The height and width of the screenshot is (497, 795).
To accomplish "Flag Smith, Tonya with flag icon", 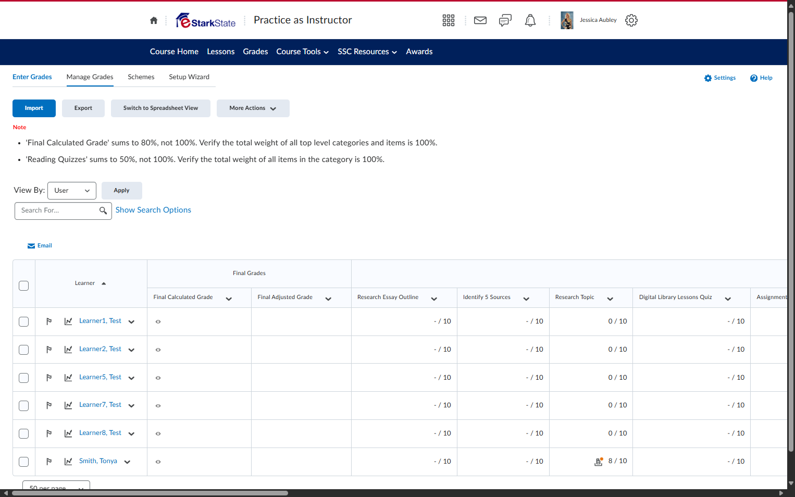I will point(49,462).
